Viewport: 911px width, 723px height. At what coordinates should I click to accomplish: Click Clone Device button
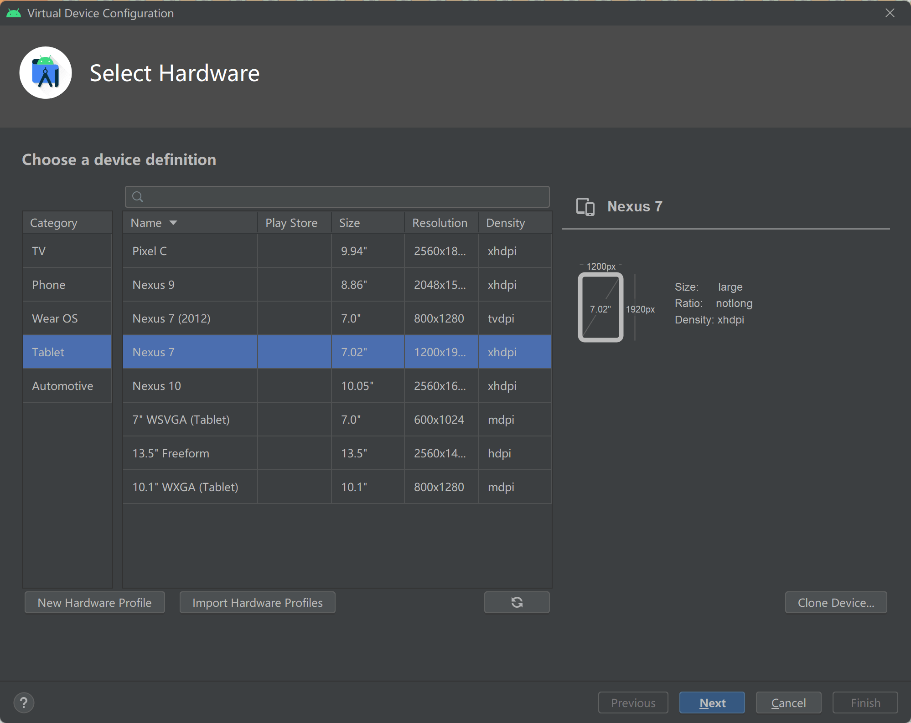click(835, 602)
